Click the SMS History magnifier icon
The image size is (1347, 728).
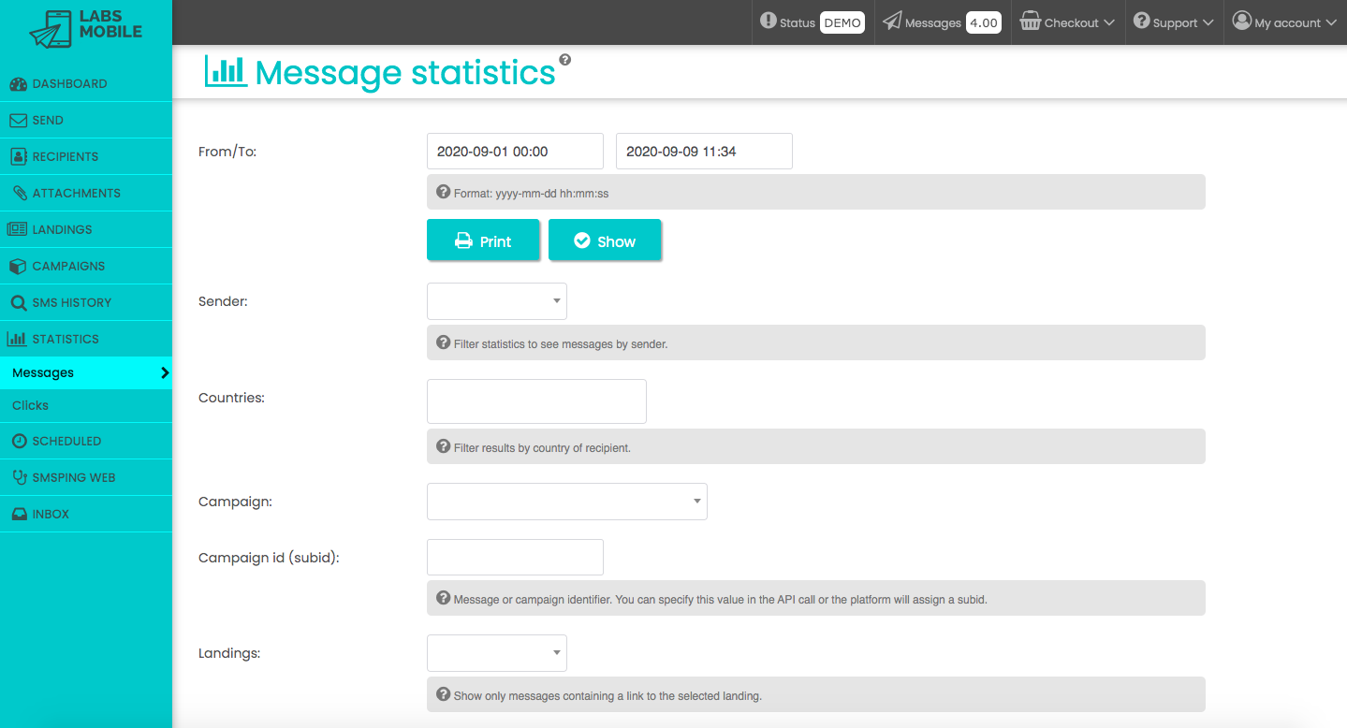tap(18, 303)
